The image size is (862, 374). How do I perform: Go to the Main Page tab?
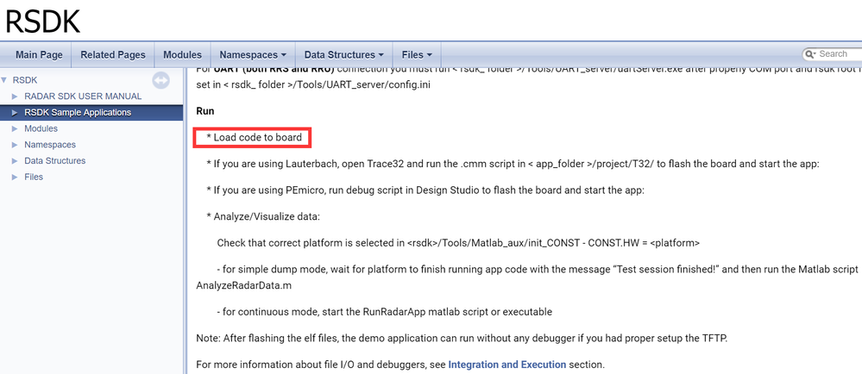[39, 55]
